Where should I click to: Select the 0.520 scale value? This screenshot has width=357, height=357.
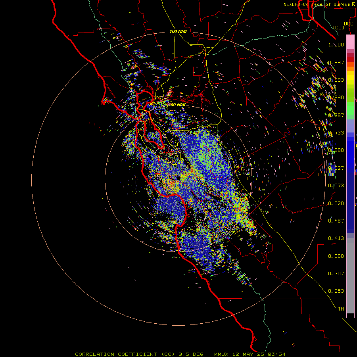coord(336,203)
